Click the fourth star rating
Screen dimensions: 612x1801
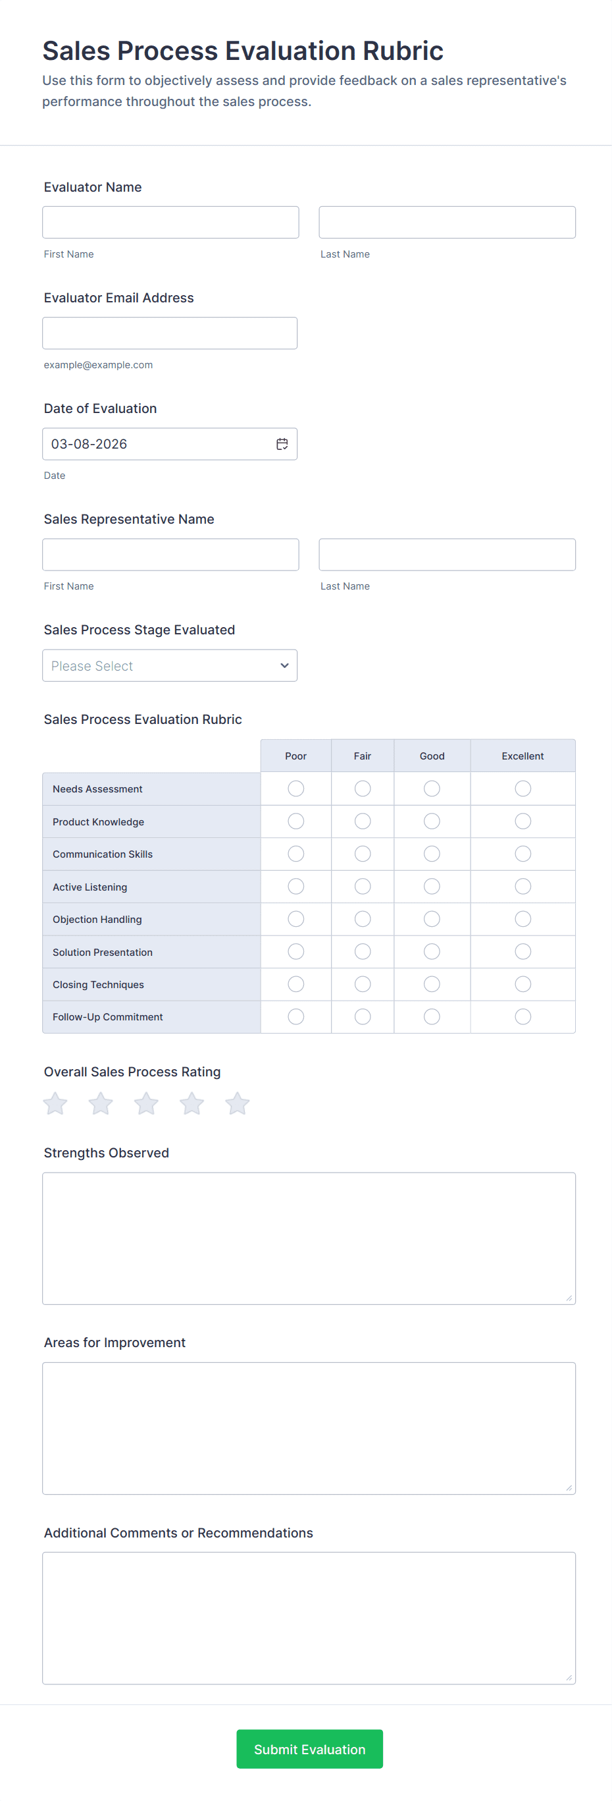click(x=191, y=1104)
